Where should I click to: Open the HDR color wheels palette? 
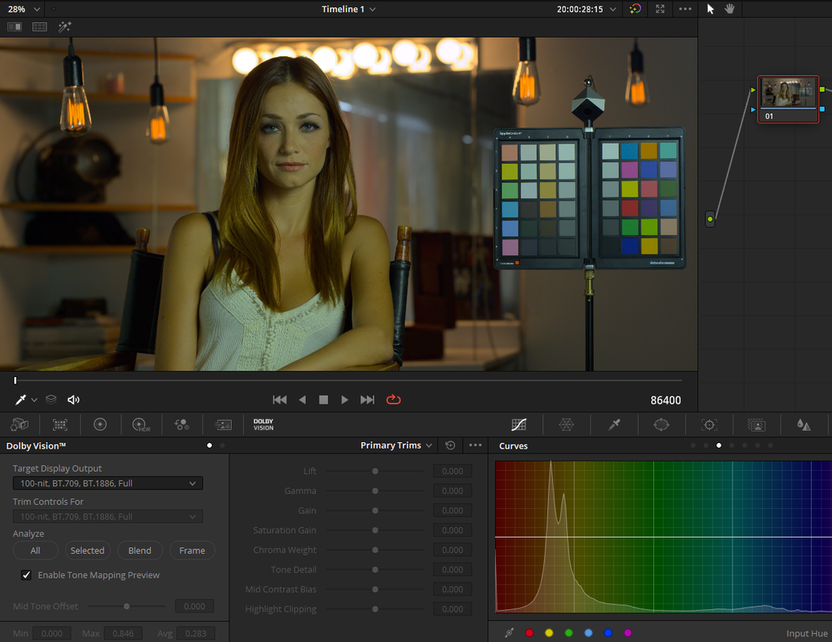(140, 425)
